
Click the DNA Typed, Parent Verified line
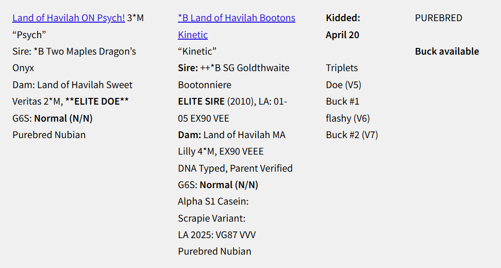(235, 168)
